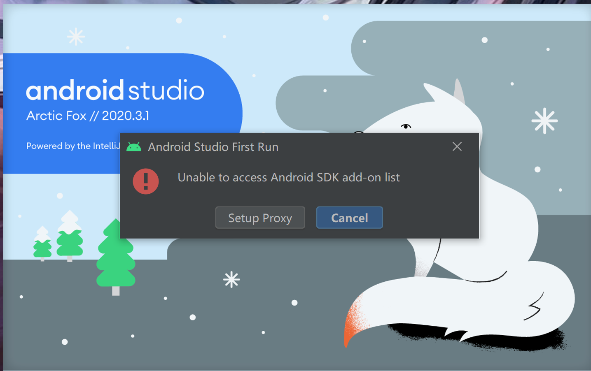The image size is (591, 371).
Task: Open the Setup Proxy dialog
Action: 260,218
